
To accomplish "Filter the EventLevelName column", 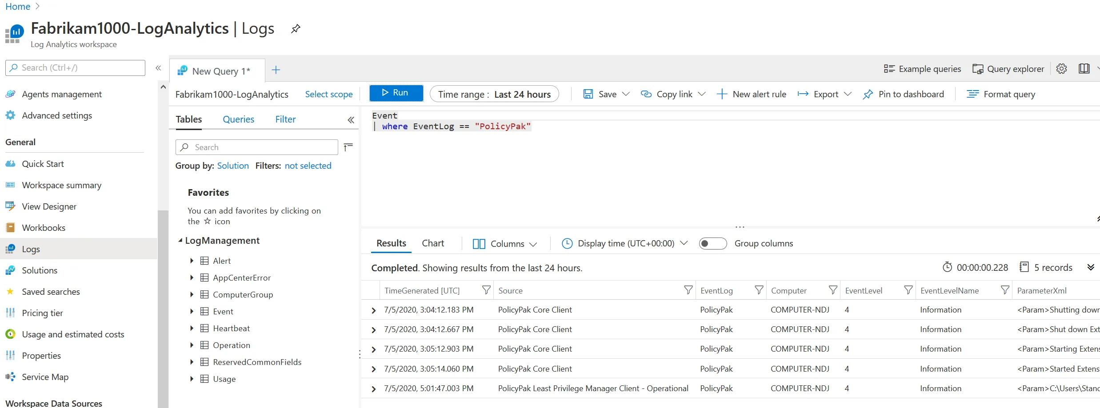I will pyautogui.click(x=1004, y=290).
